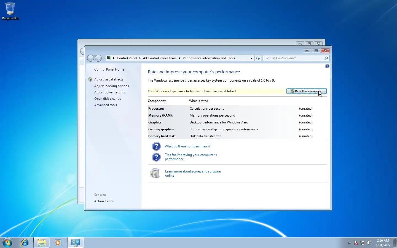This screenshot has width=397, height=248.
Task: Click the Back navigation arrow
Action: (90, 58)
